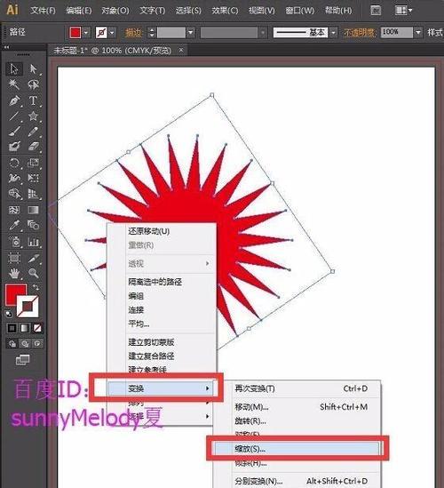This screenshot has width=444, height=488.
Task: Select the Pen tool in toolbar
Action: (x=14, y=100)
